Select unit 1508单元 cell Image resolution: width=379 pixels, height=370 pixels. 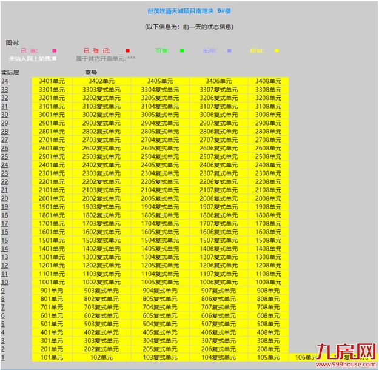pyautogui.click(x=268, y=240)
